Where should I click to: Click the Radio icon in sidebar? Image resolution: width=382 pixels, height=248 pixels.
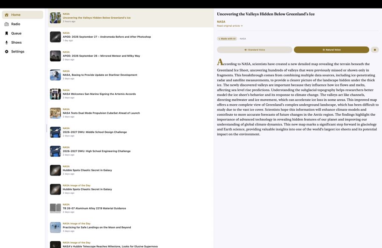(6, 24)
